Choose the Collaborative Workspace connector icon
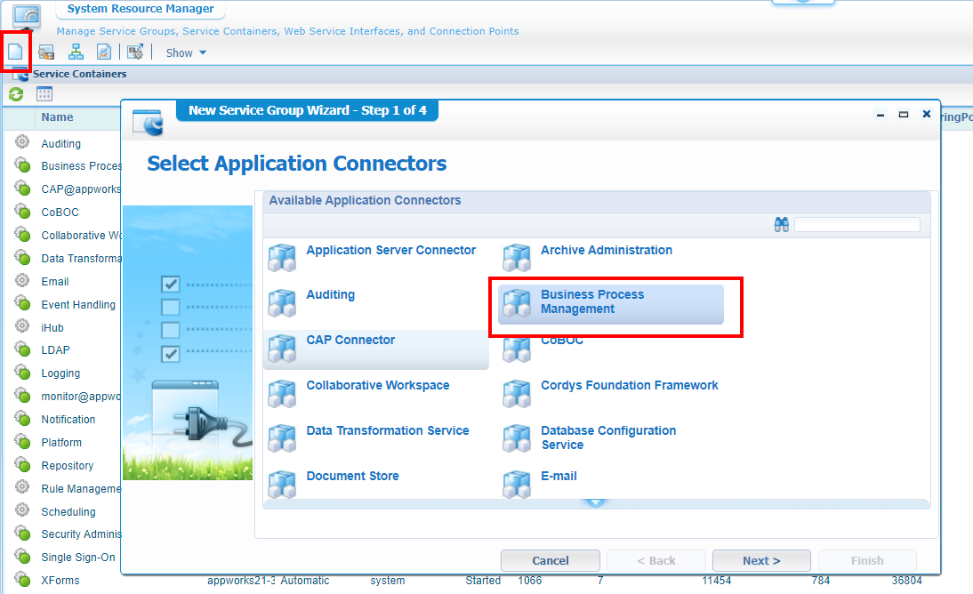Screen dimensions: 973x594 [x=282, y=393]
